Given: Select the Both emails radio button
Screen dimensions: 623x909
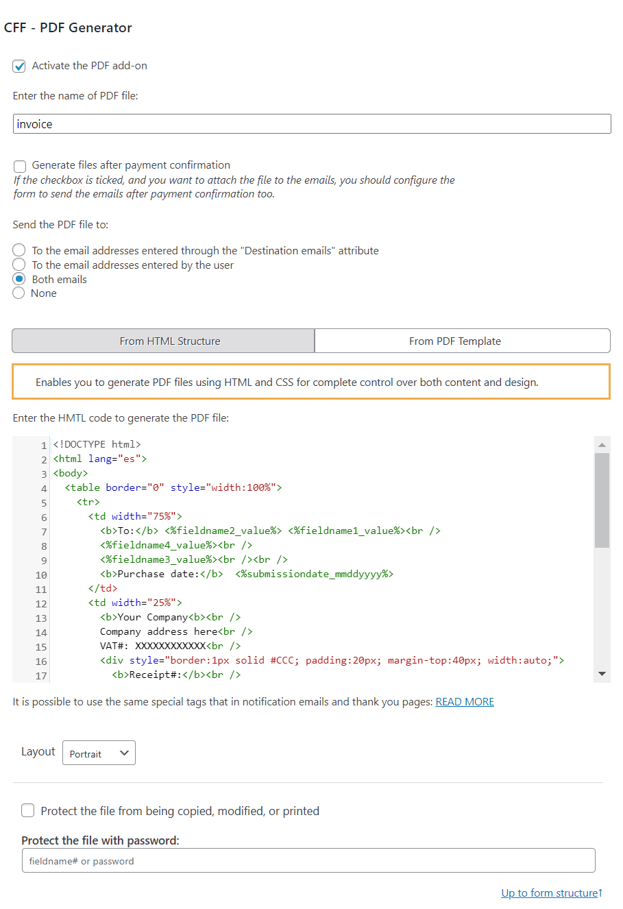Looking at the screenshot, I should (19, 279).
